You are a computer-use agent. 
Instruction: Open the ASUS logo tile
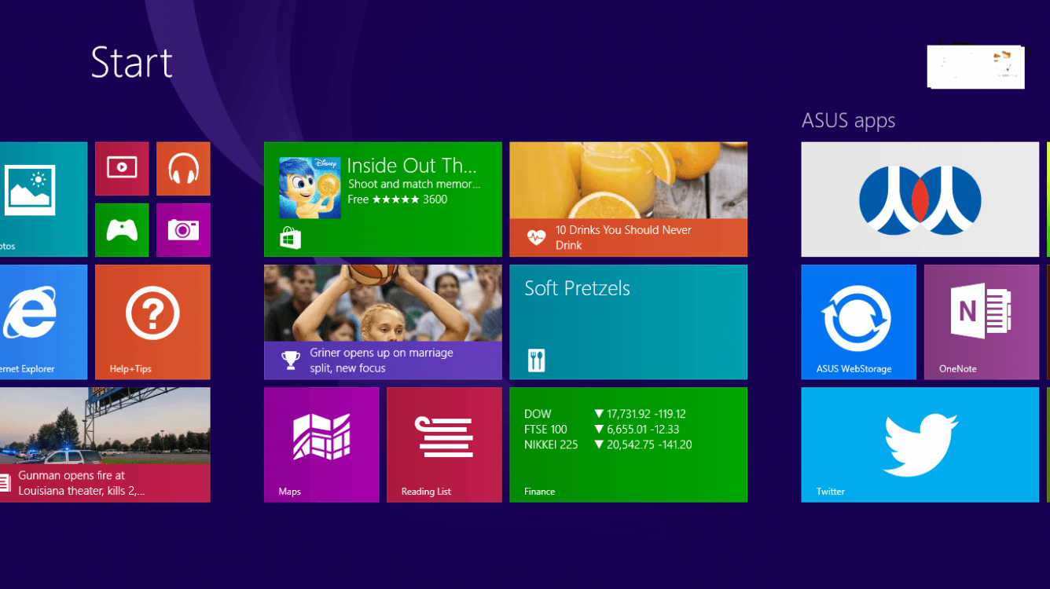pyautogui.click(x=920, y=199)
